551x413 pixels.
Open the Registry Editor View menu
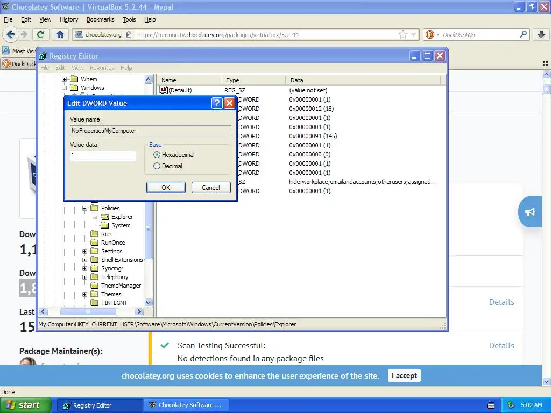[x=77, y=68]
